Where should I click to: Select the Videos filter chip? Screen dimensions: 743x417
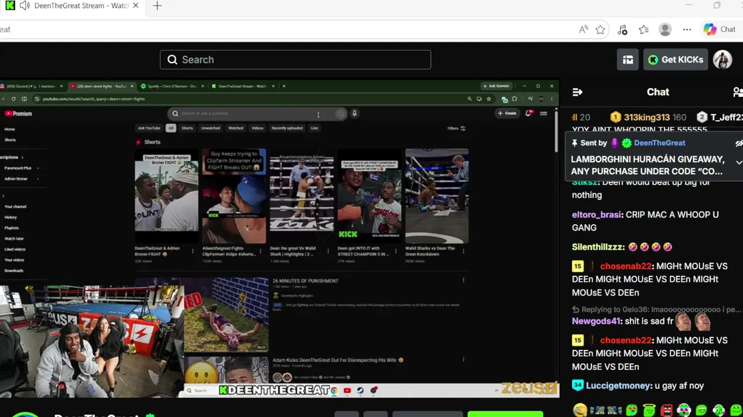click(x=258, y=128)
